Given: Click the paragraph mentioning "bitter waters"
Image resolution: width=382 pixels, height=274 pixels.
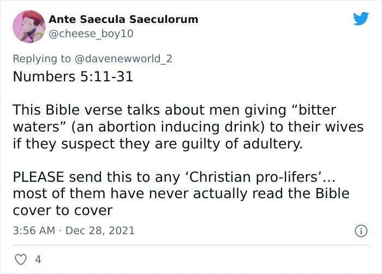Looking at the screenshot, I should click(188, 127).
